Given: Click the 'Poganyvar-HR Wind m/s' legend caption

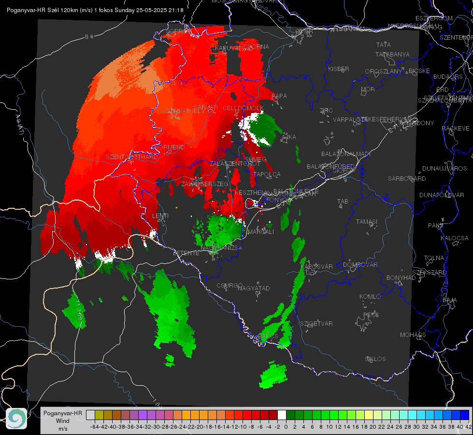Looking at the screenshot, I should [x=63, y=421].
